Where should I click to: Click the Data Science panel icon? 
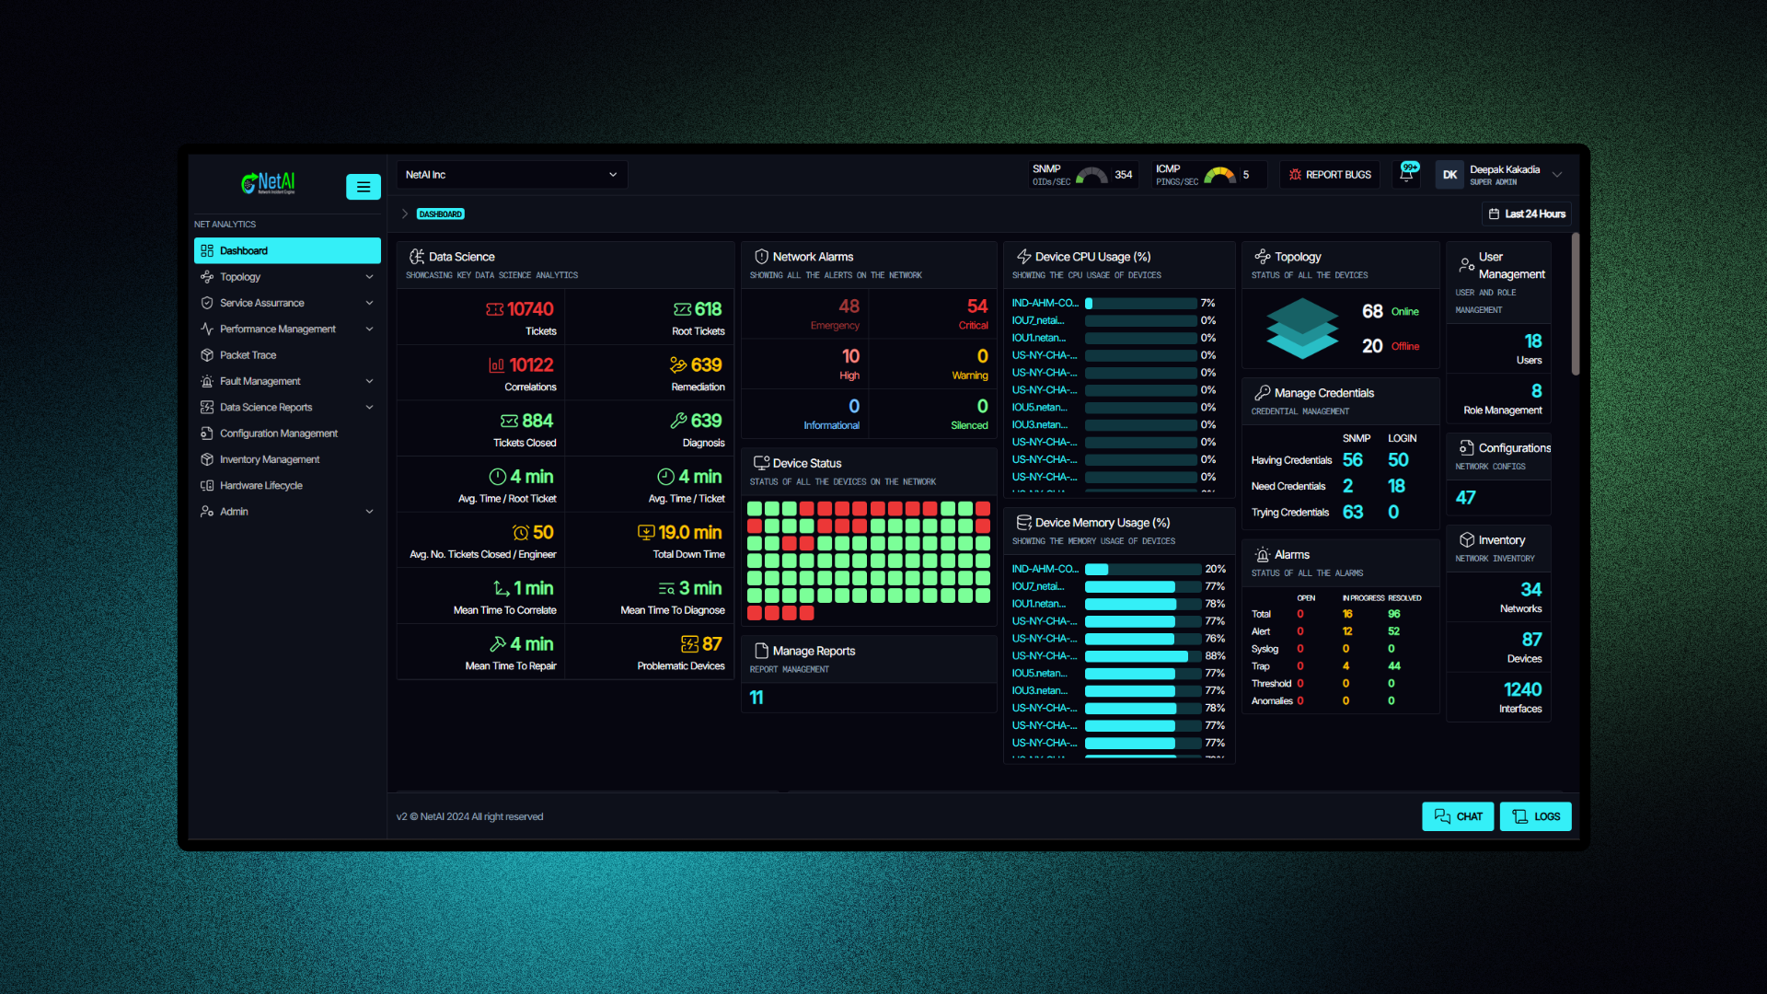417,257
